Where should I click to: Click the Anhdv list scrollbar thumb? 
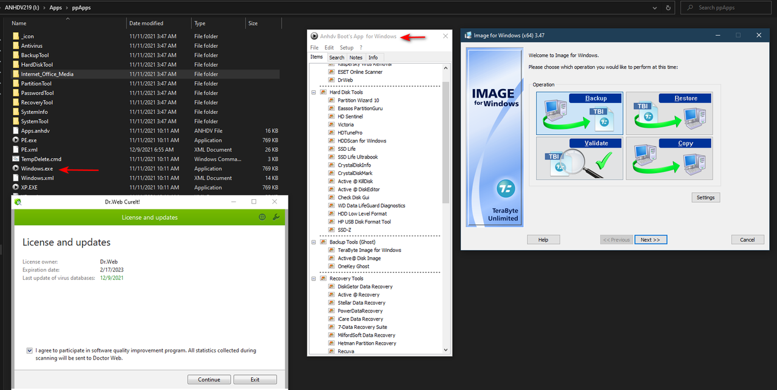[x=446, y=142]
